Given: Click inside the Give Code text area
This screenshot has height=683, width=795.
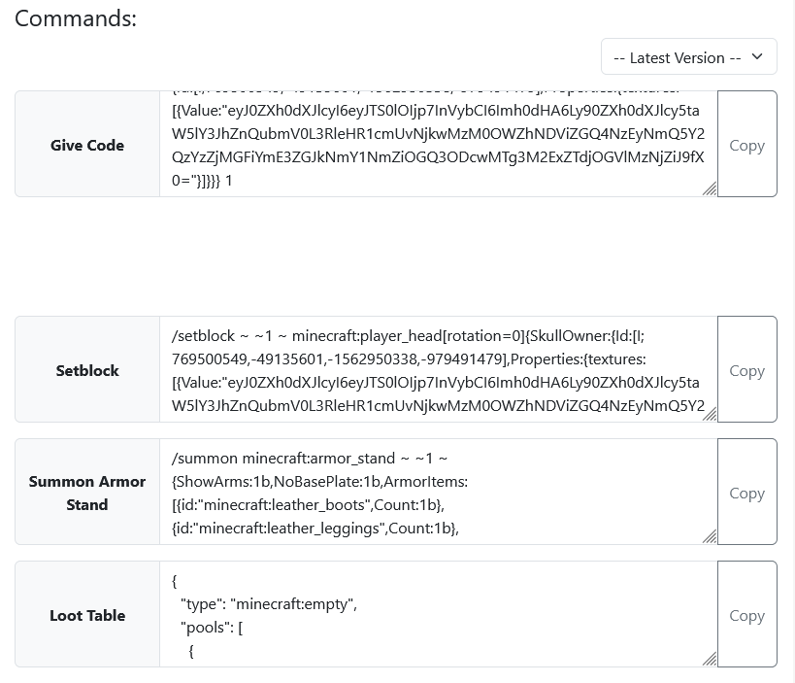Looking at the screenshot, I should coord(439,144).
